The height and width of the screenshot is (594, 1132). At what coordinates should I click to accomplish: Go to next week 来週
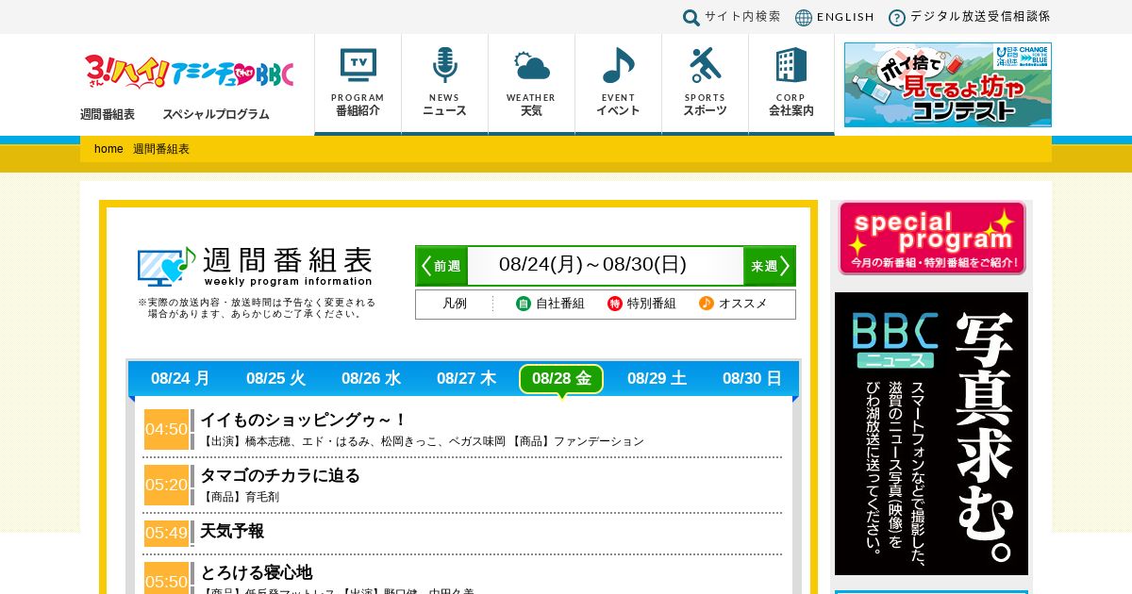pos(769,266)
